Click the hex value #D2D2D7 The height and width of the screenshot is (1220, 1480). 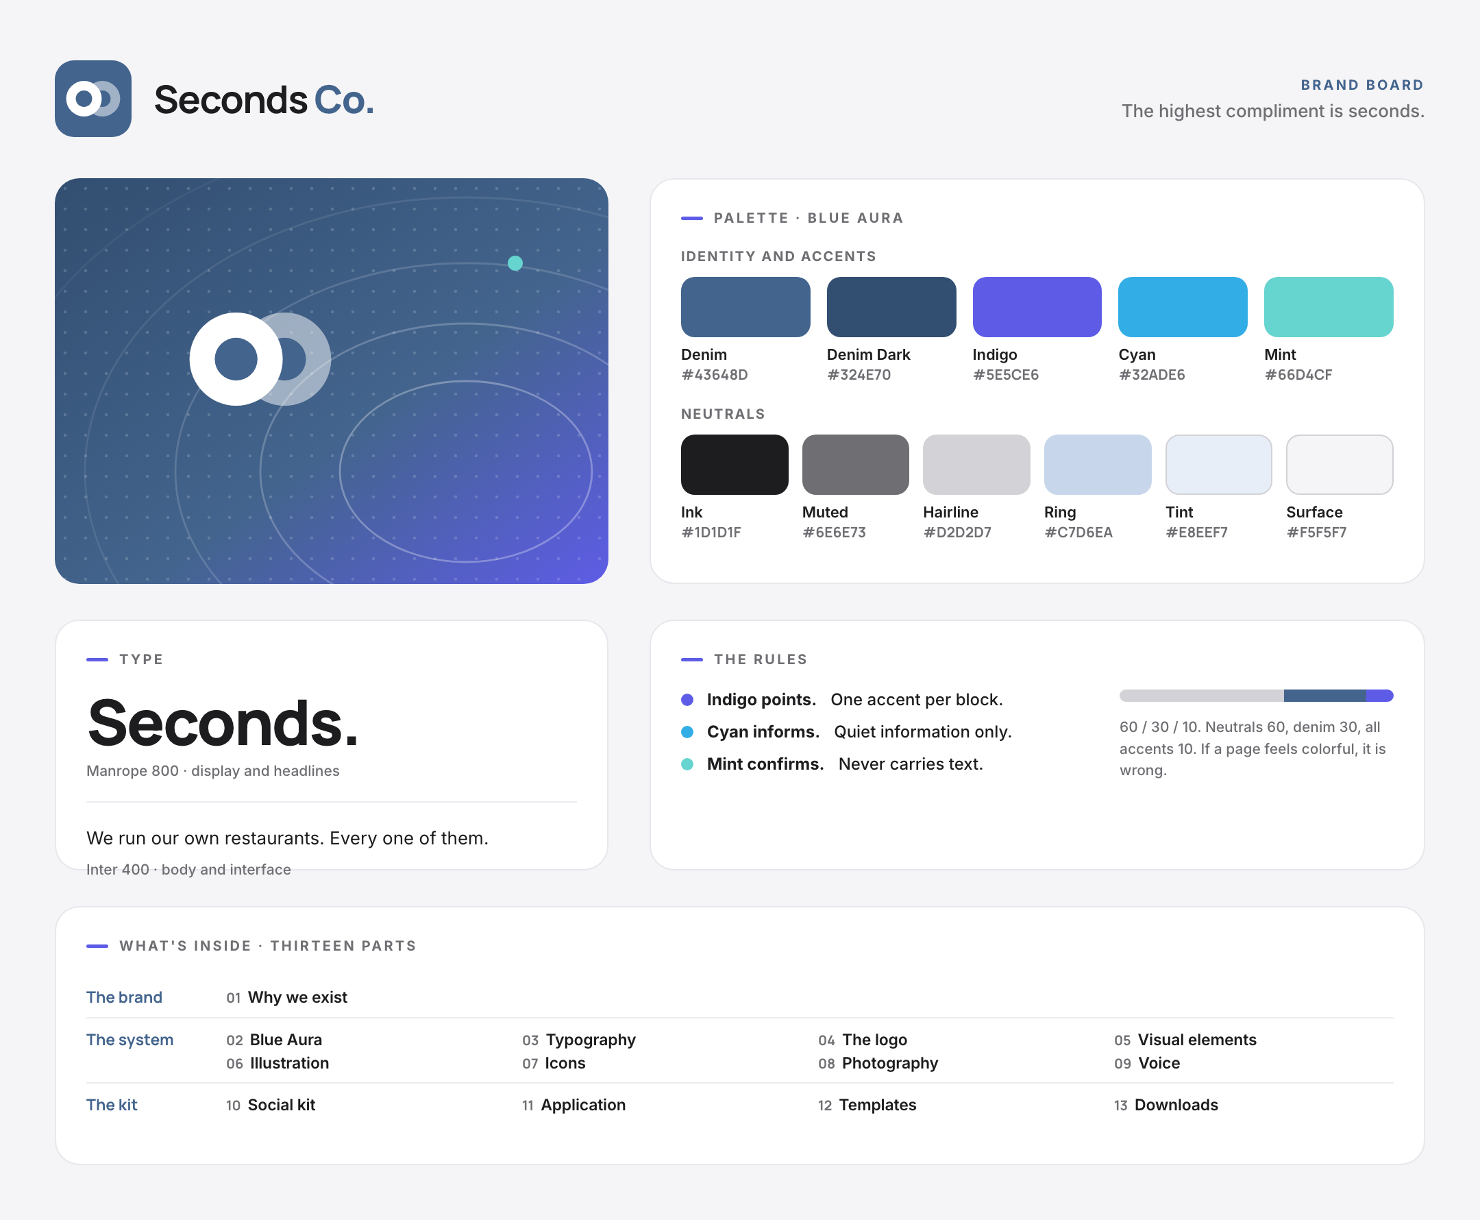click(957, 532)
